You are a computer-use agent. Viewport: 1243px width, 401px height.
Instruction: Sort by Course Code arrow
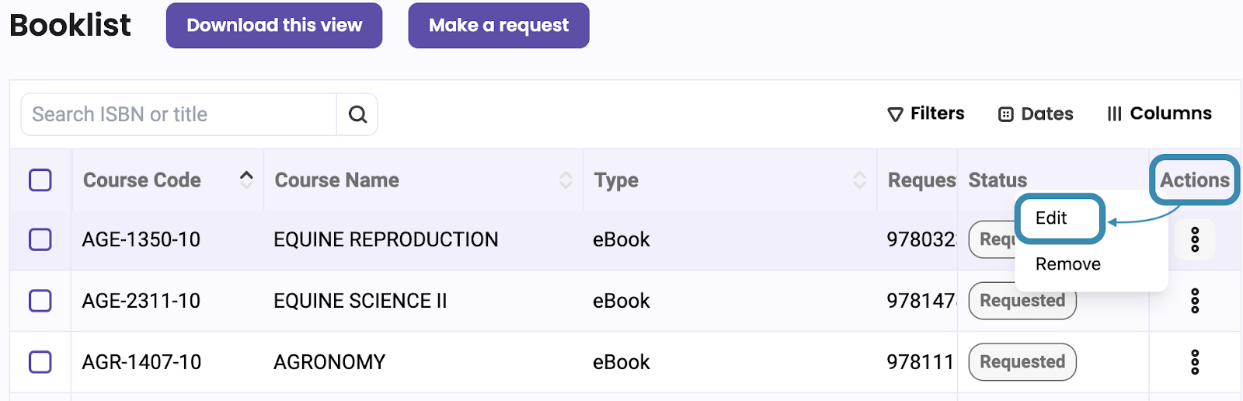coord(246,180)
